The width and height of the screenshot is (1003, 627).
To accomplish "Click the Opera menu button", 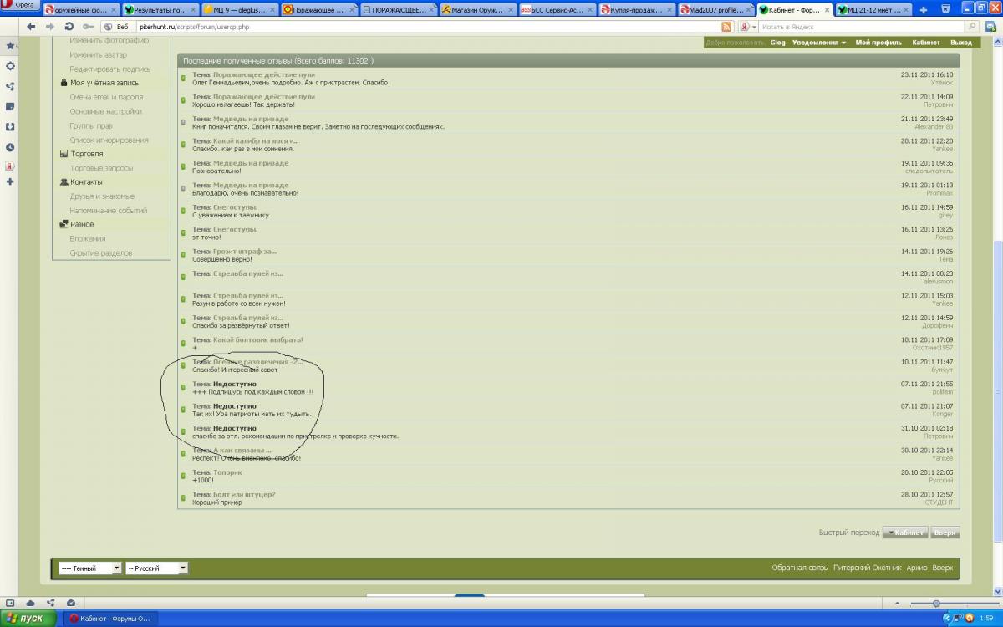I will coord(20,5).
